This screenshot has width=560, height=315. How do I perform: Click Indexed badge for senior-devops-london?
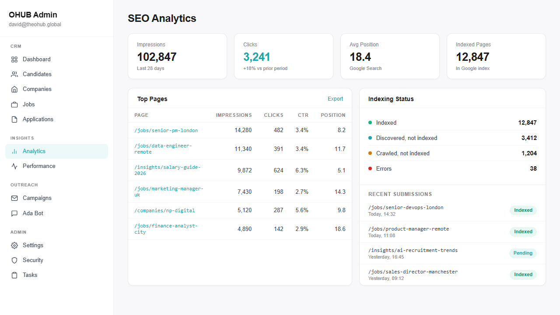(523, 210)
